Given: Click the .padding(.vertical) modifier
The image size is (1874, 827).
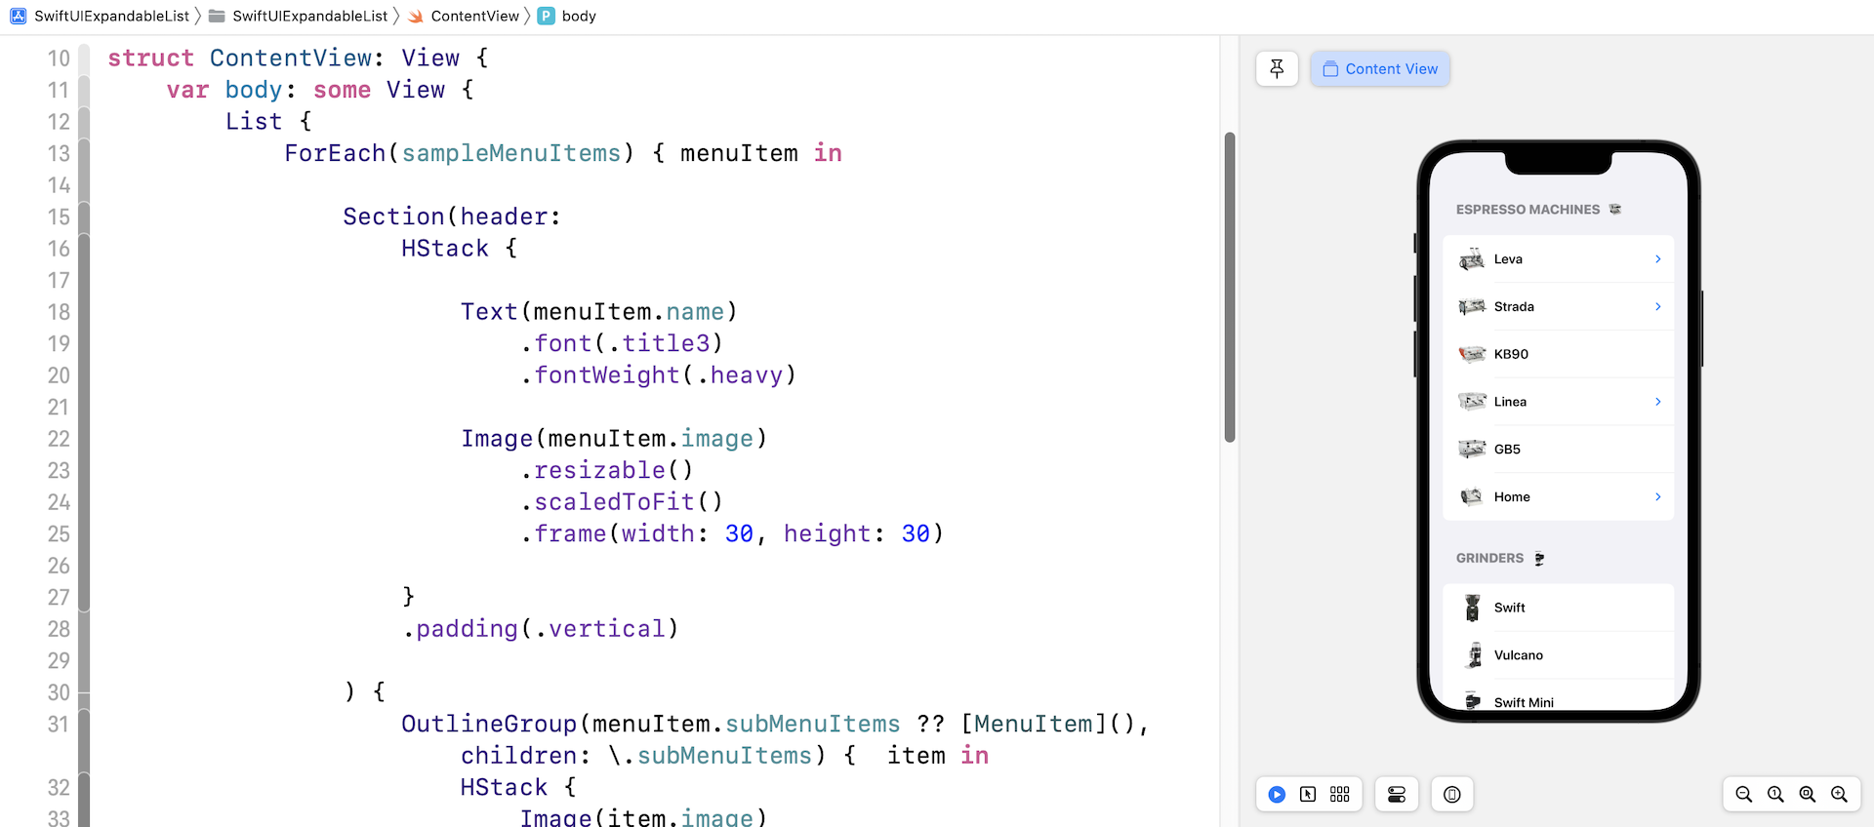Looking at the screenshot, I should (x=540, y=629).
